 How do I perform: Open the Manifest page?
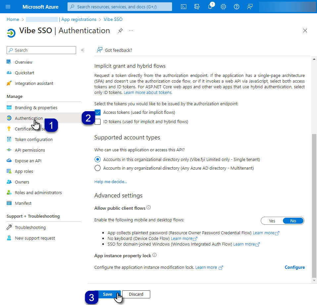(23, 203)
